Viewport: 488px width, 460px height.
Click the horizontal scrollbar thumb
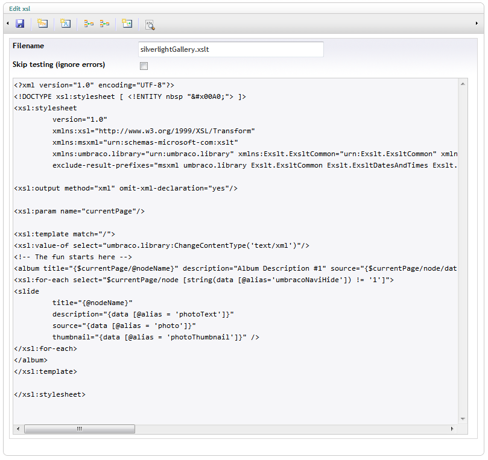(x=80, y=429)
